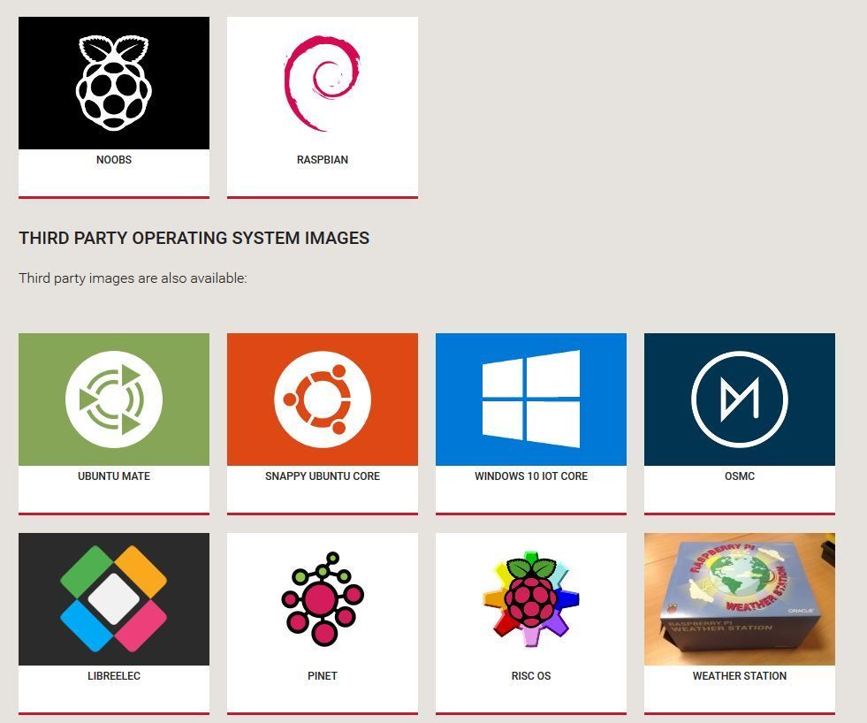Open the RASPBIAN text link
867x723 pixels.
click(322, 160)
